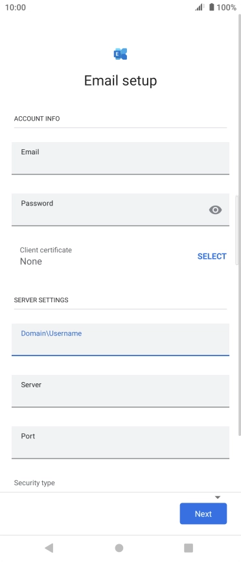This screenshot has height=563, width=241.
Task: Toggle password visibility eye icon
Action: pyautogui.click(x=215, y=210)
